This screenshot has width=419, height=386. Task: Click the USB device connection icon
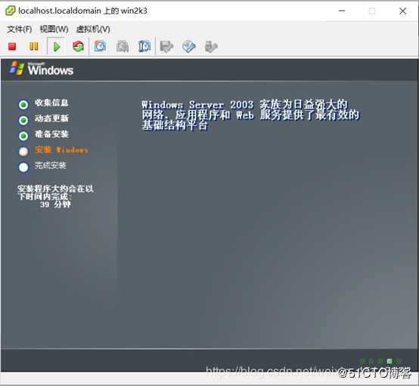[211, 47]
